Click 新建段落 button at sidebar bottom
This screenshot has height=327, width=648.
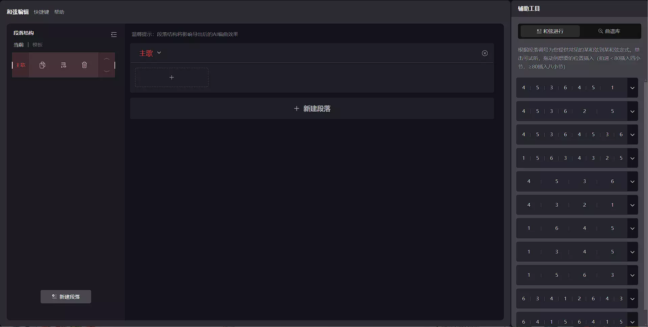click(x=66, y=297)
